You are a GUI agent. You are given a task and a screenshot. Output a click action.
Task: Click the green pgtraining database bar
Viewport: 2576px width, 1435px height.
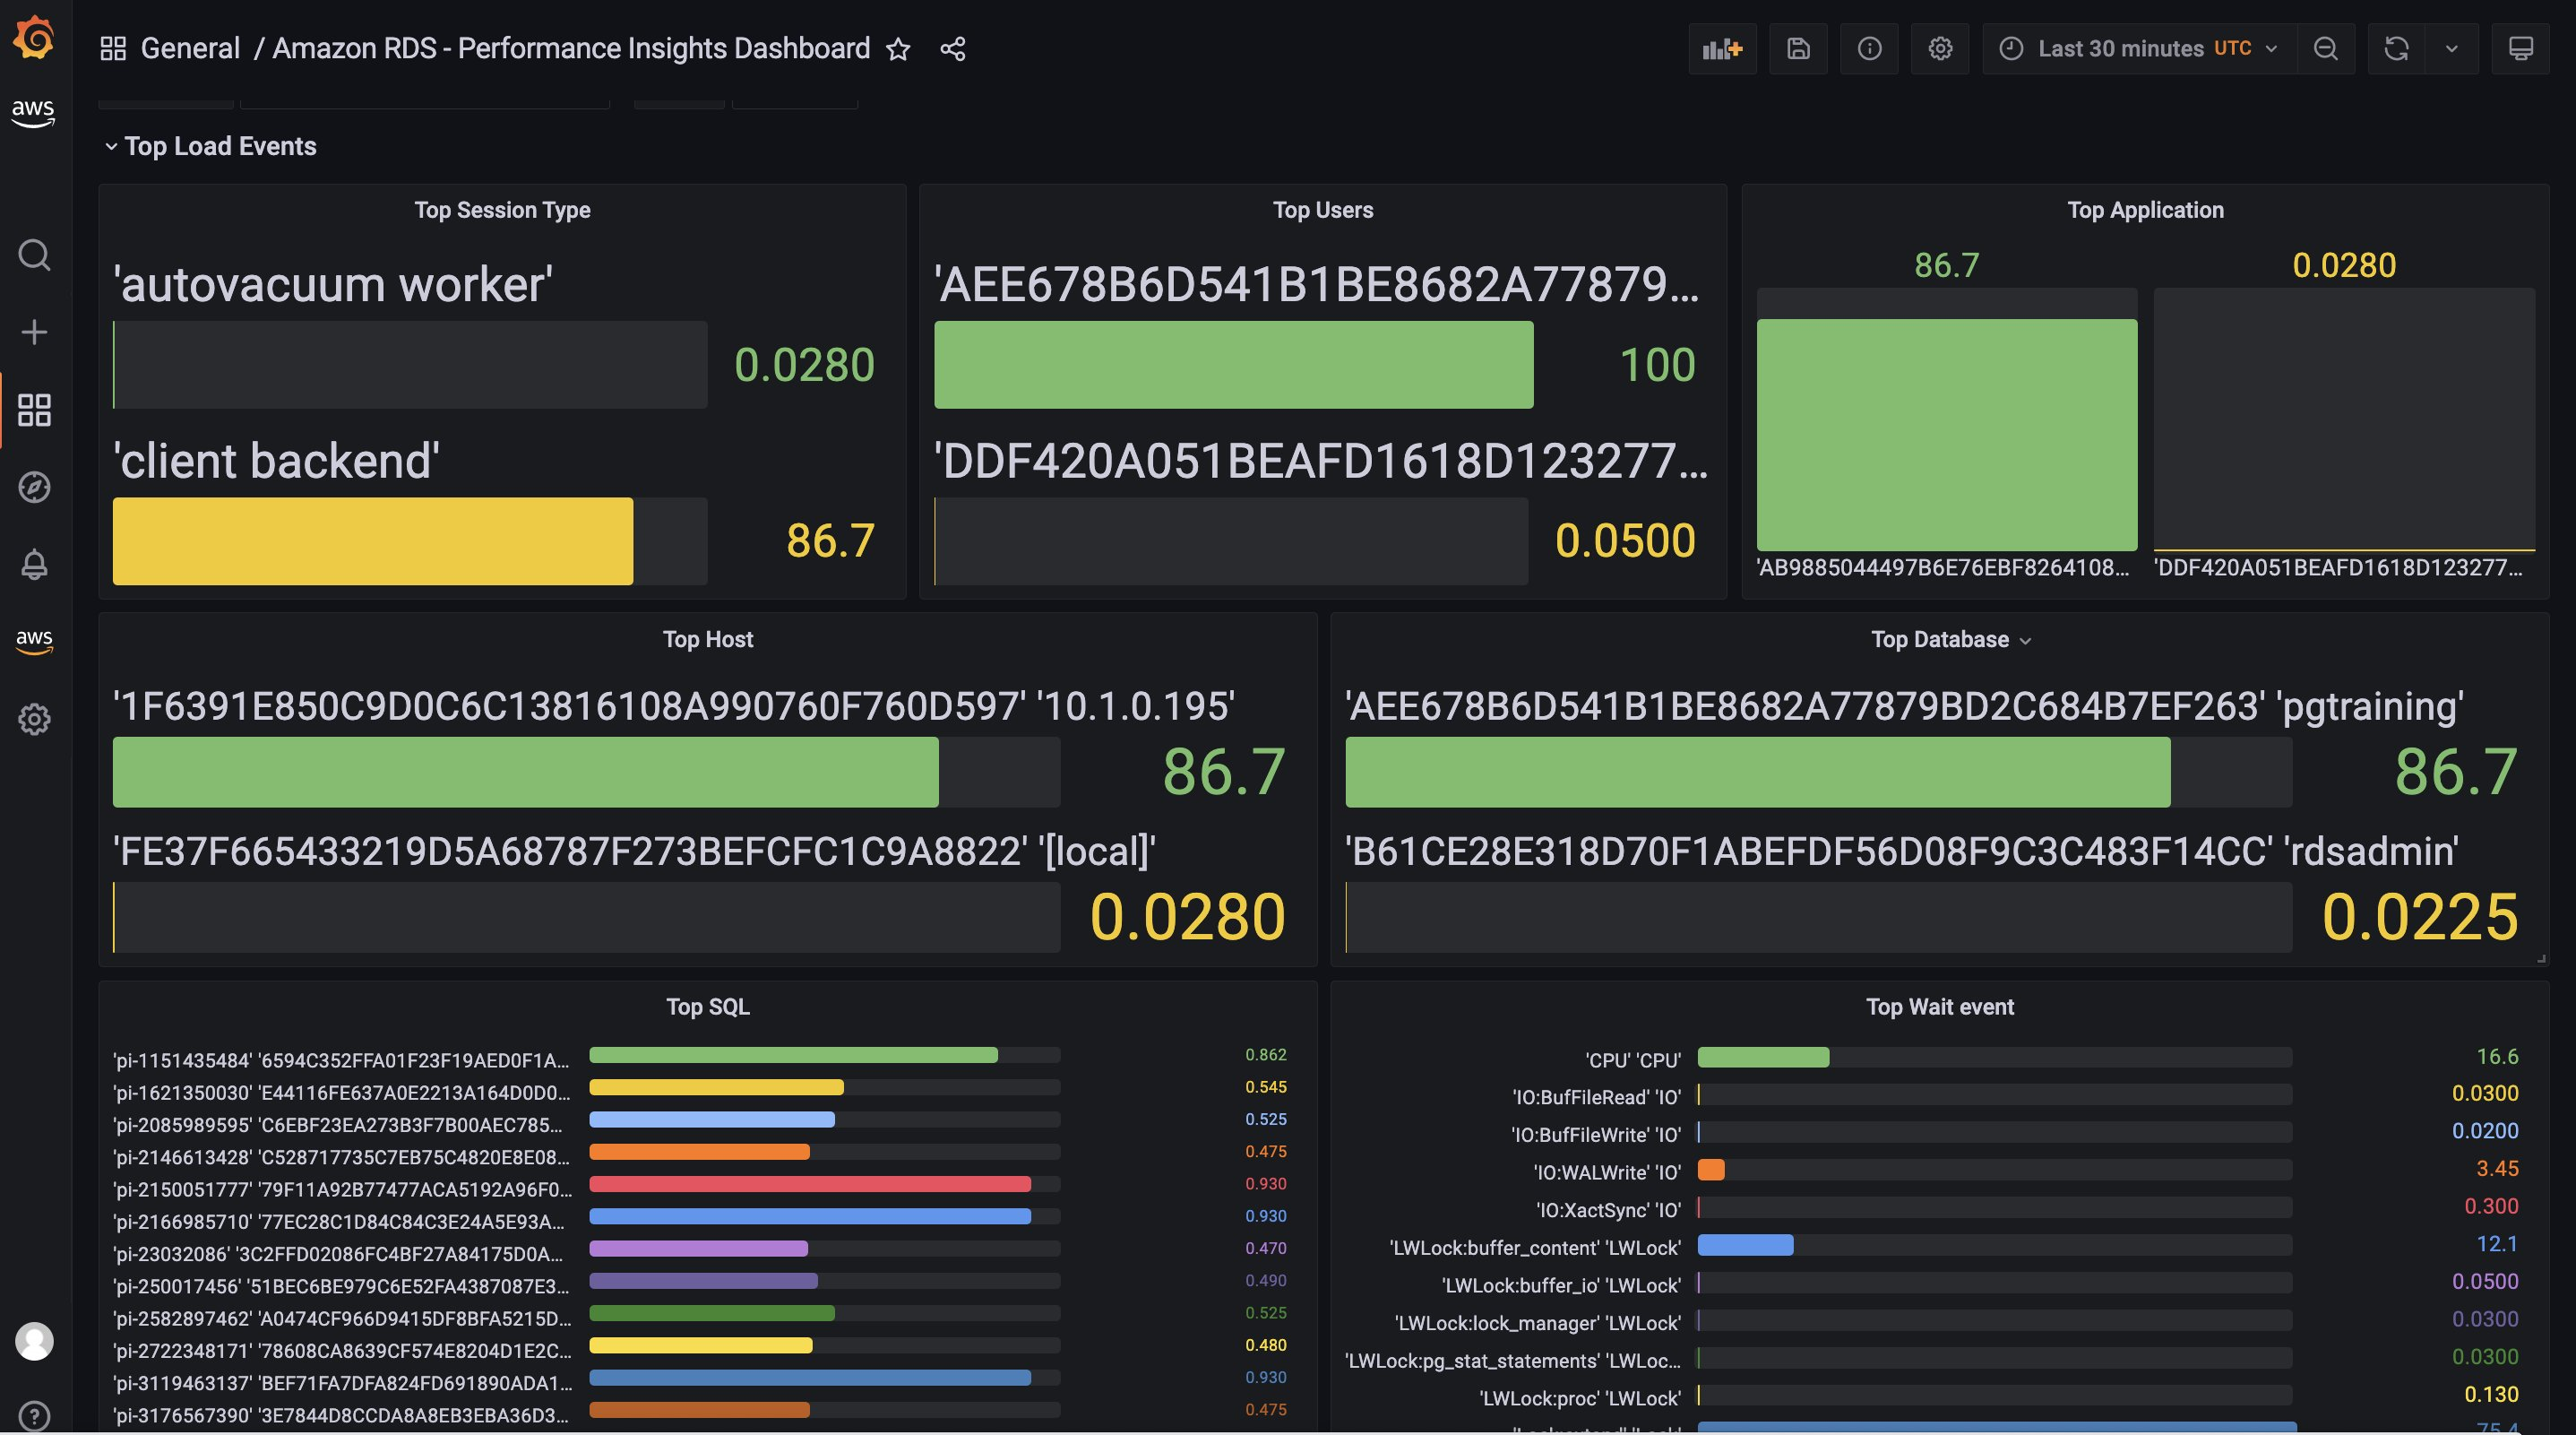click(x=1757, y=772)
